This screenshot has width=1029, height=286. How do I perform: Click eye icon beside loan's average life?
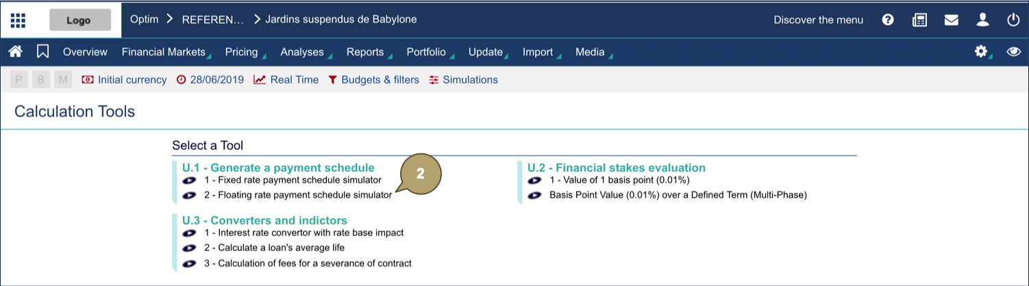(x=190, y=248)
